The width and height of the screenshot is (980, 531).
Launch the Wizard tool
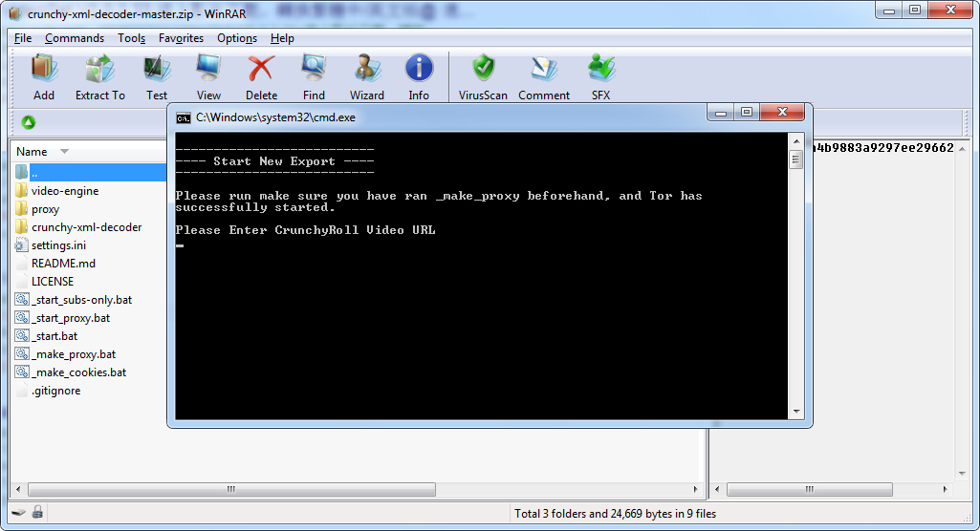(367, 76)
